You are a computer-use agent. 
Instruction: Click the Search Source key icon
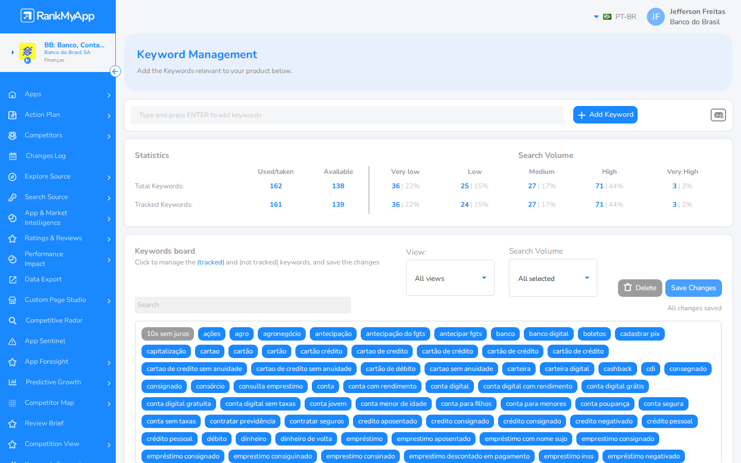[x=12, y=198]
